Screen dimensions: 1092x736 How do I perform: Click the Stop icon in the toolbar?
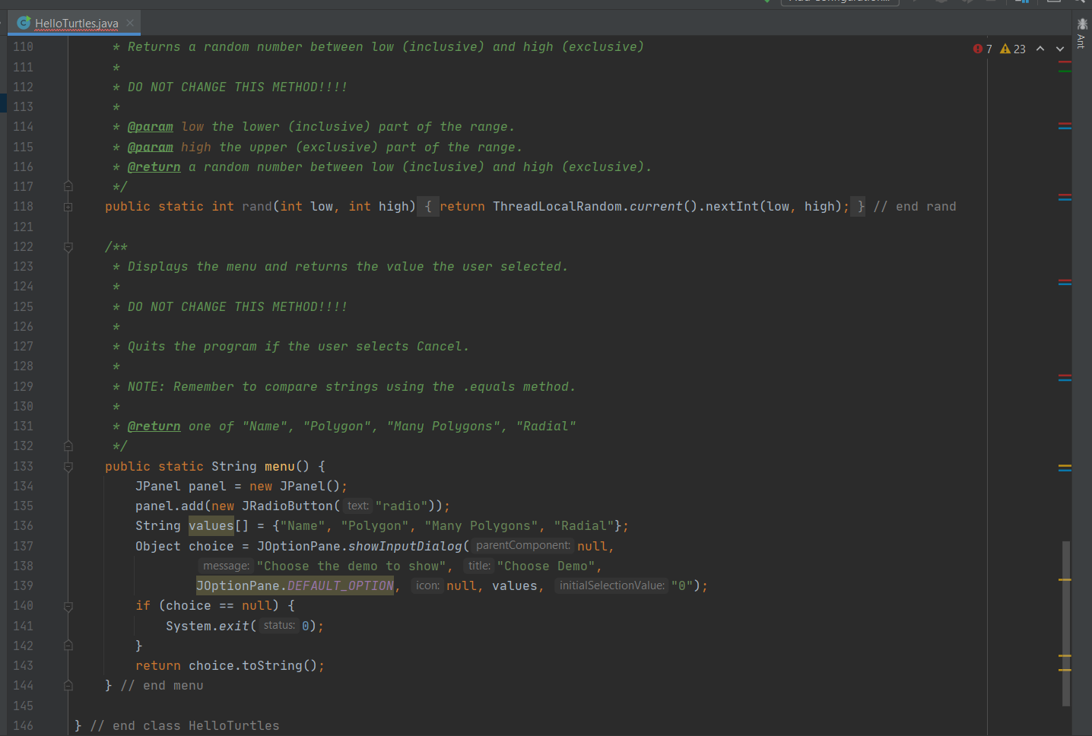tap(989, 3)
